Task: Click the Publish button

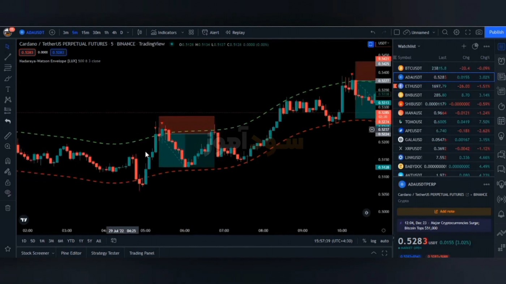Action: [496, 32]
